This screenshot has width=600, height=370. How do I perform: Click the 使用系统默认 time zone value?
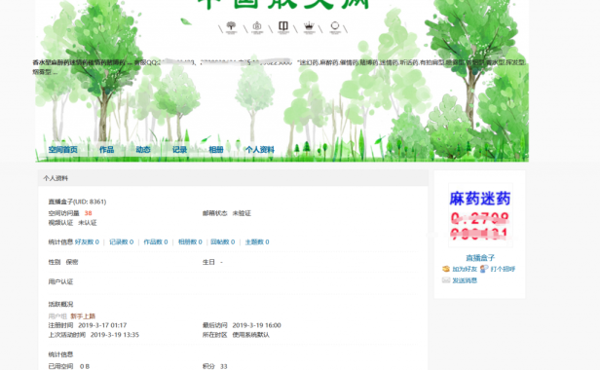point(250,335)
